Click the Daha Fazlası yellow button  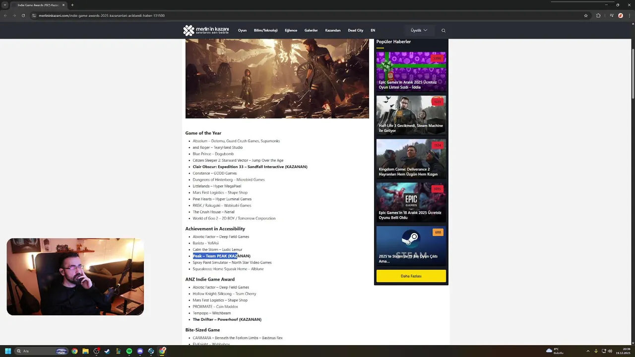(411, 276)
